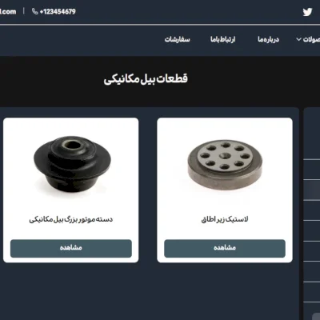Click the قطعات بیل مکانیکی heading
Viewport: 320px width, 320px height.
coord(146,79)
